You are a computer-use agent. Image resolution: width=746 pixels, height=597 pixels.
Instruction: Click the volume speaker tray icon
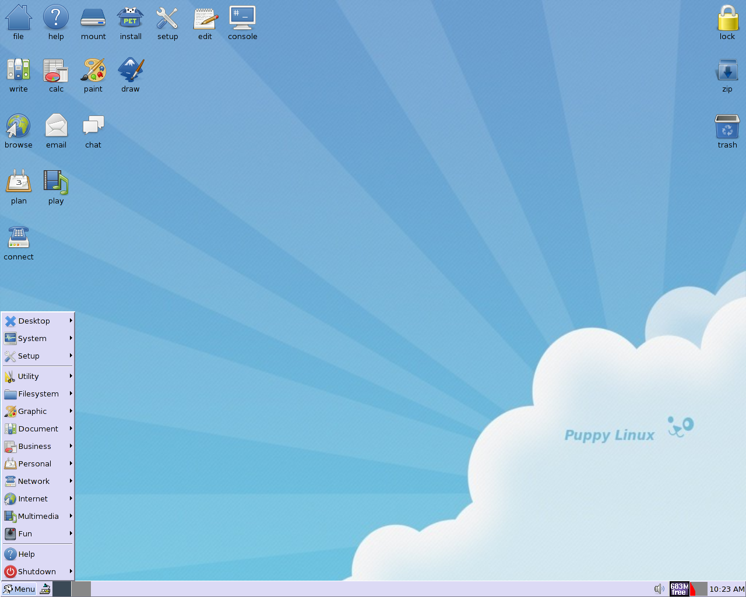(x=659, y=589)
